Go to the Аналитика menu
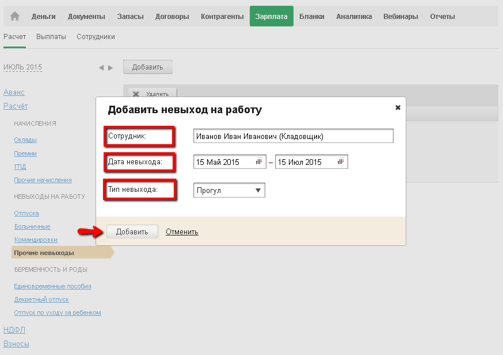This screenshot has width=503, height=355. pos(354,16)
